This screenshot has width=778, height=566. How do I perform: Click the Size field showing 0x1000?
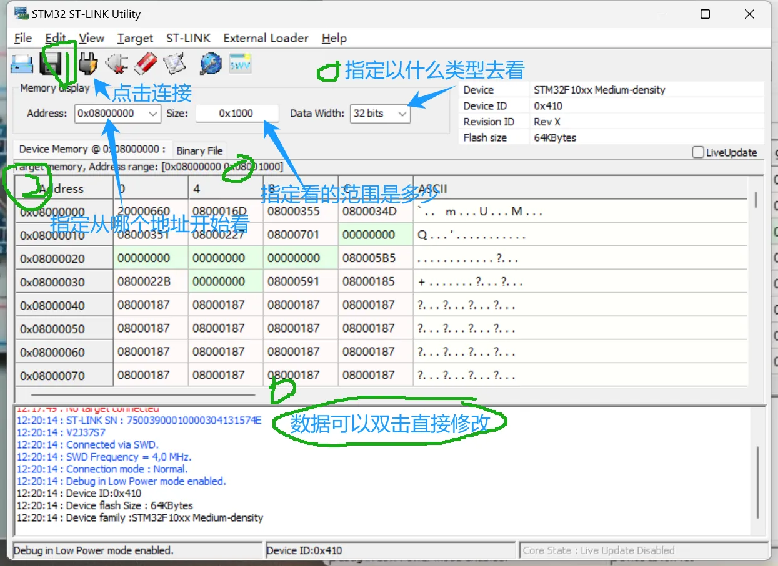click(x=237, y=114)
